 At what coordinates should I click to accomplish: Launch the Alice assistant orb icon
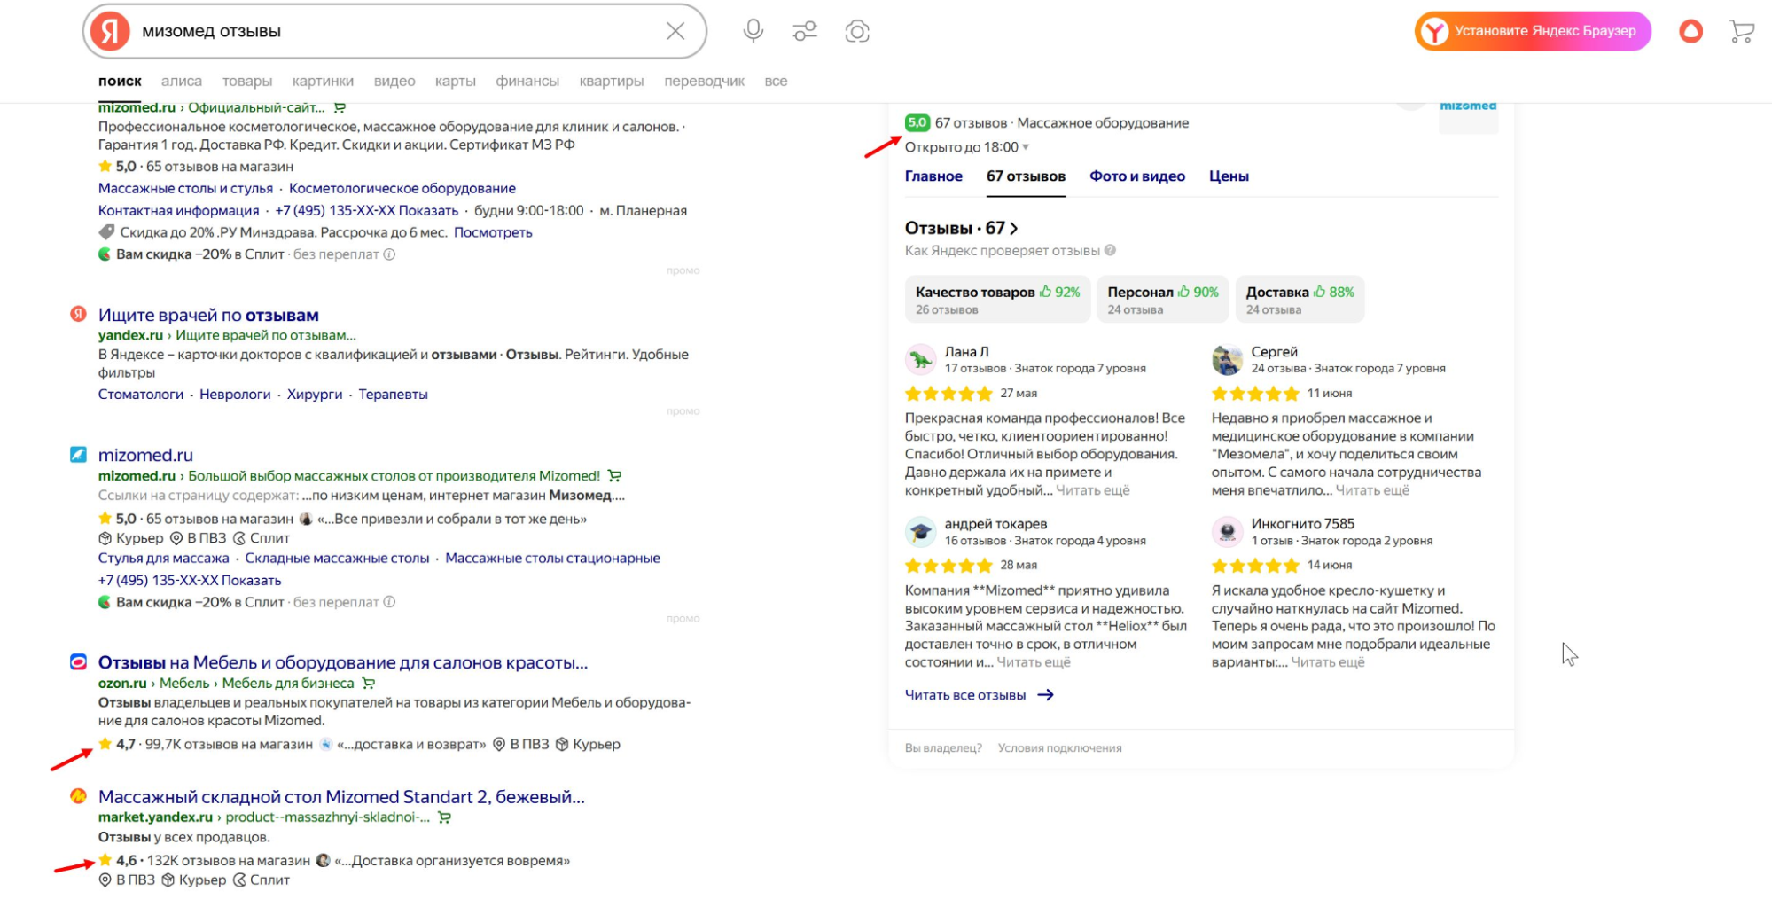tap(1690, 30)
